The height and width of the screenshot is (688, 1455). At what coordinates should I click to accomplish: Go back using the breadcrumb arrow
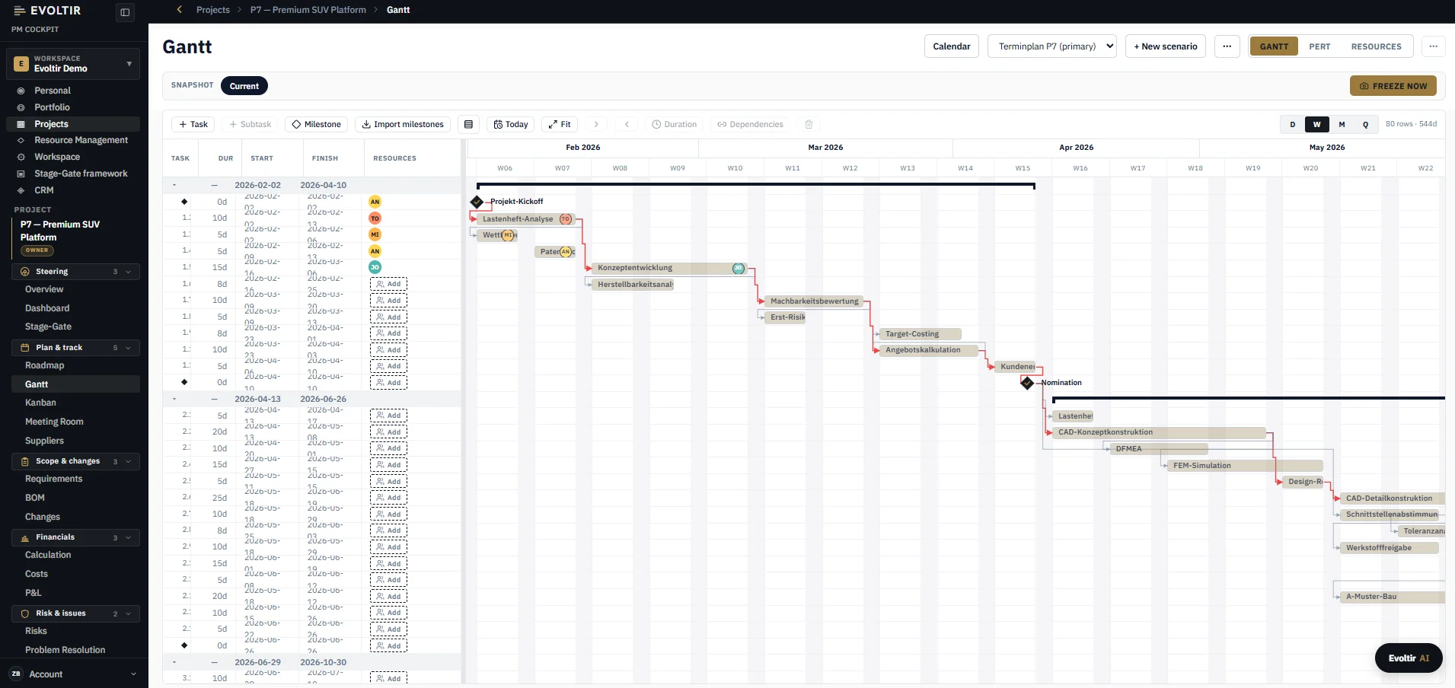(x=180, y=10)
